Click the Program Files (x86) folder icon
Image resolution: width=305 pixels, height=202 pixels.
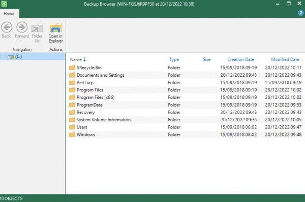72,97
